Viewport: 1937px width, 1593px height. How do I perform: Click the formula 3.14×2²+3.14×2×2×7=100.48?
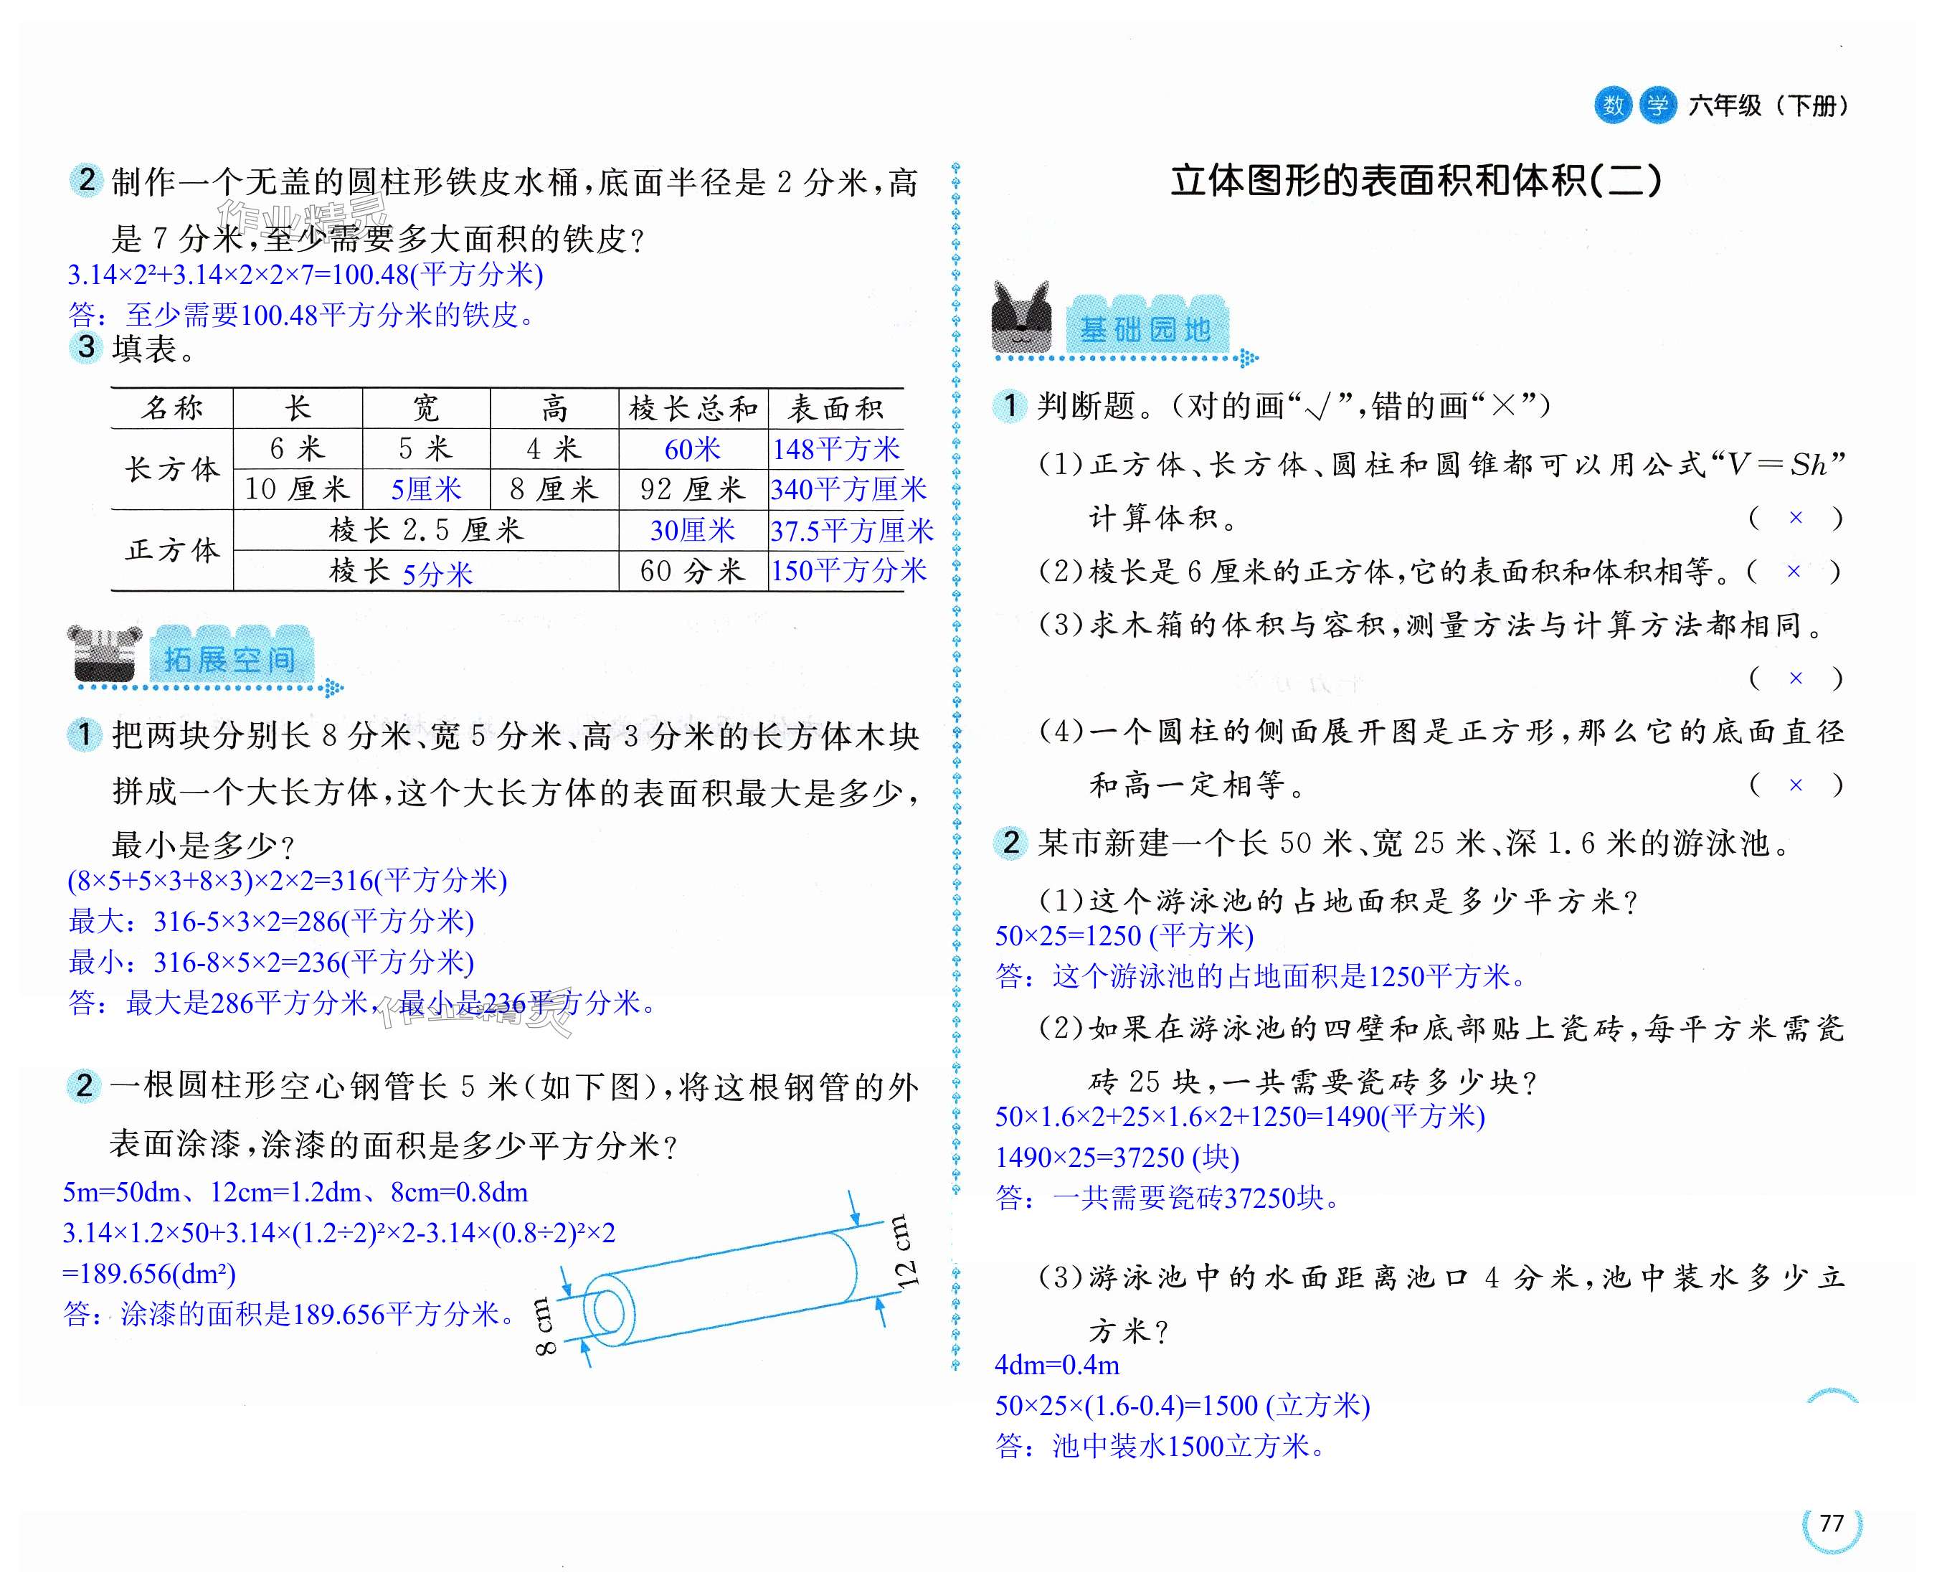click(x=306, y=275)
